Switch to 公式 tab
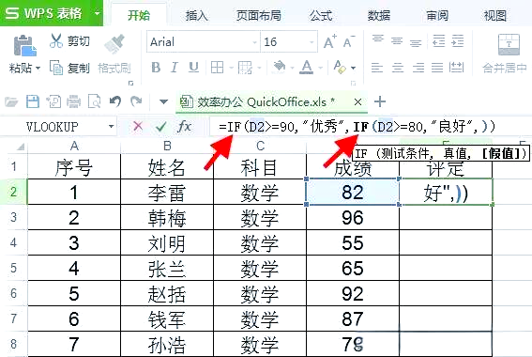The height and width of the screenshot is (357, 532). click(x=321, y=15)
